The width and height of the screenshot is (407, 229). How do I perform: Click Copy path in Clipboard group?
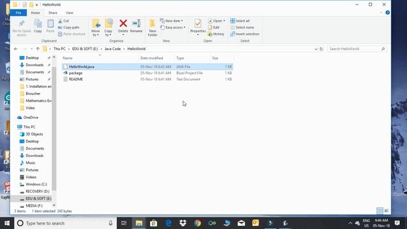pyautogui.click(x=69, y=27)
